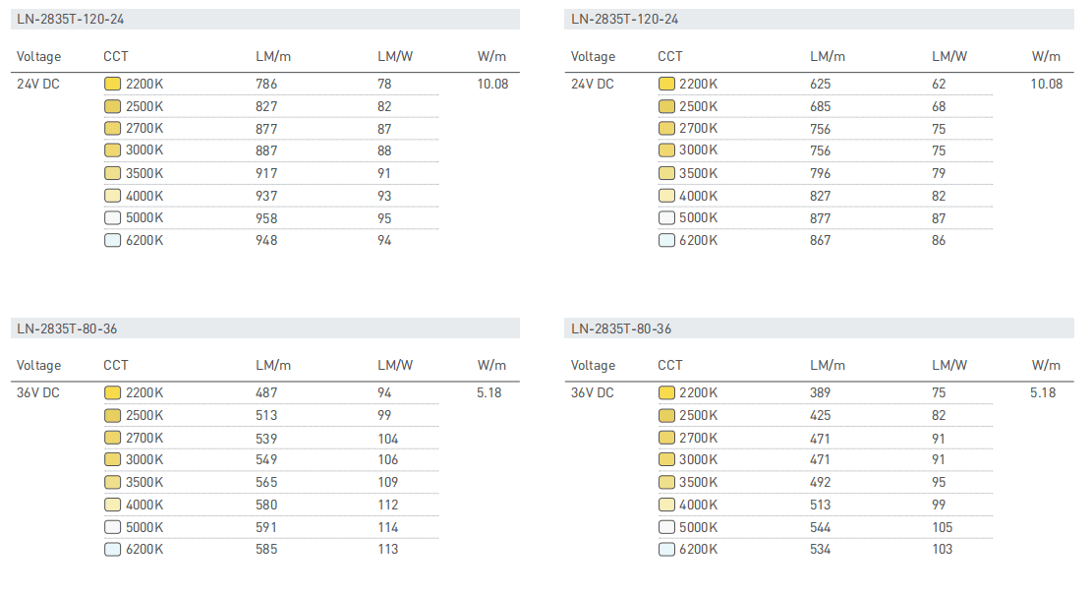The image size is (1091, 595).
Task: Select the 887 LM/m cell
Action: point(266,150)
